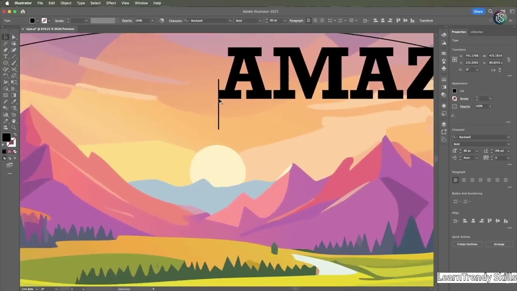
Task: Select the Selection tool arrow
Action: coord(6,37)
